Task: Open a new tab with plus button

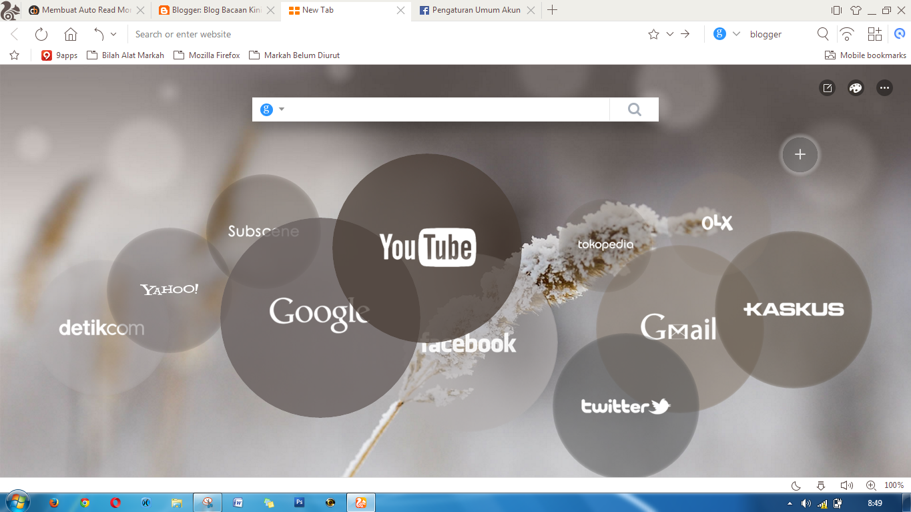Action: click(x=552, y=10)
